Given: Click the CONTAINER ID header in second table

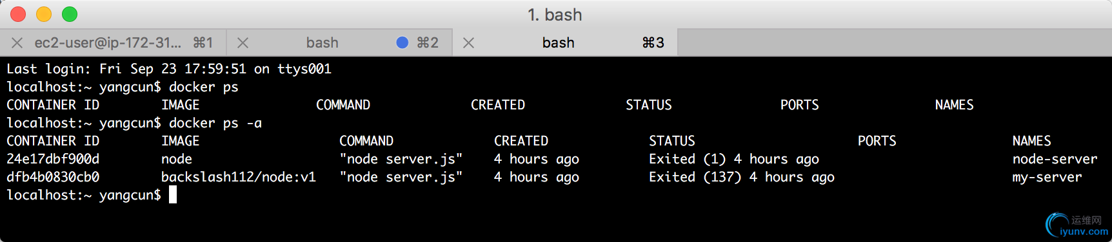Looking at the screenshot, I should tap(53, 141).
